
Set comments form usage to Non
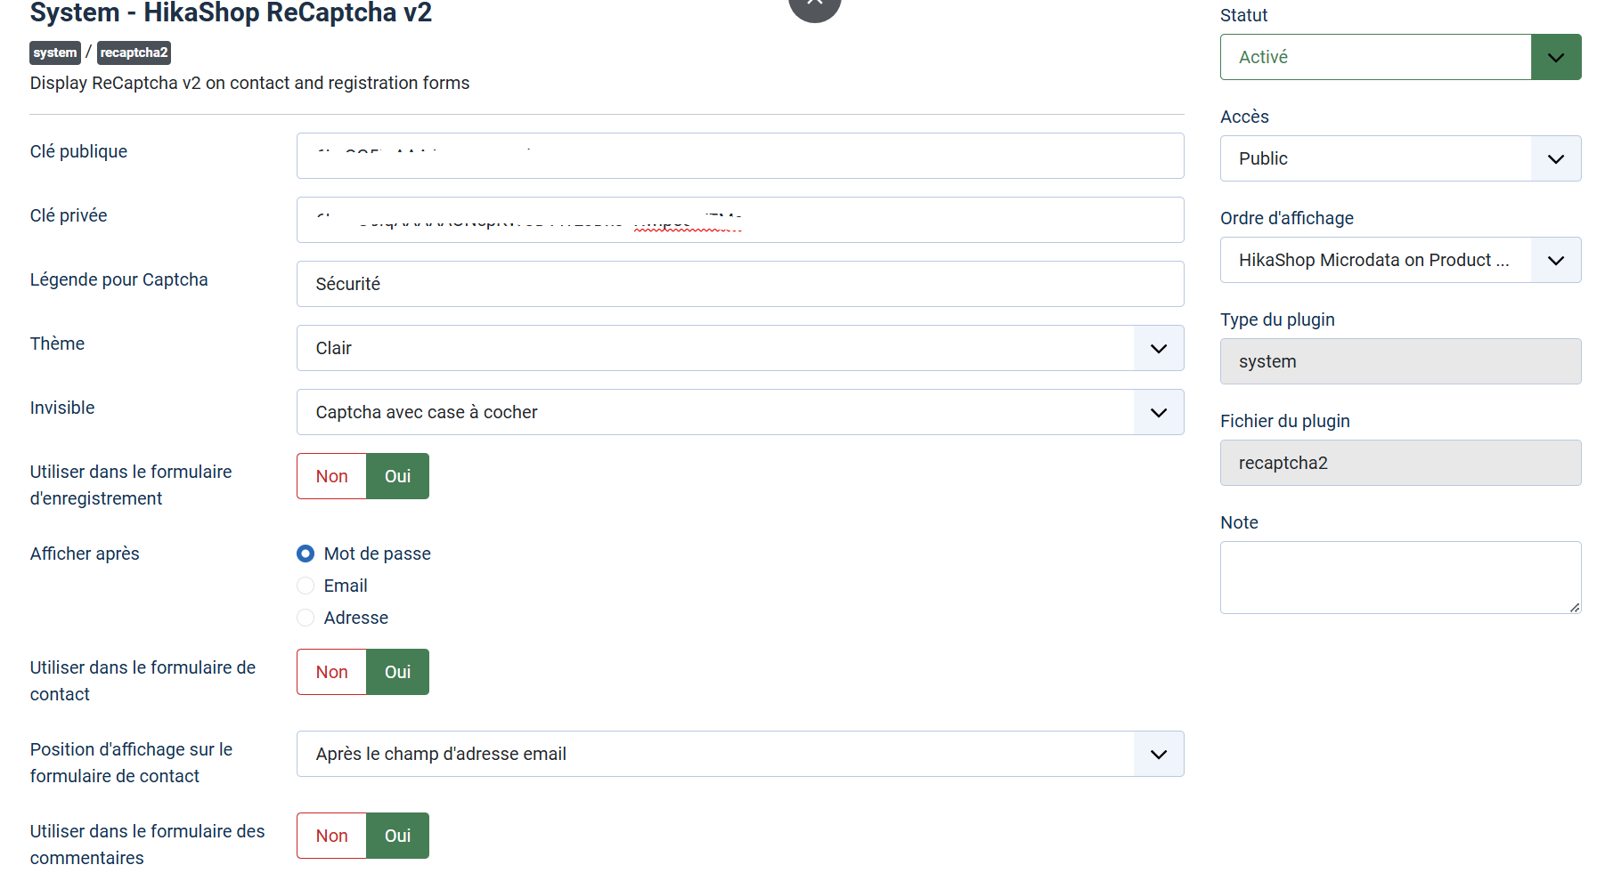[x=331, y=836]
